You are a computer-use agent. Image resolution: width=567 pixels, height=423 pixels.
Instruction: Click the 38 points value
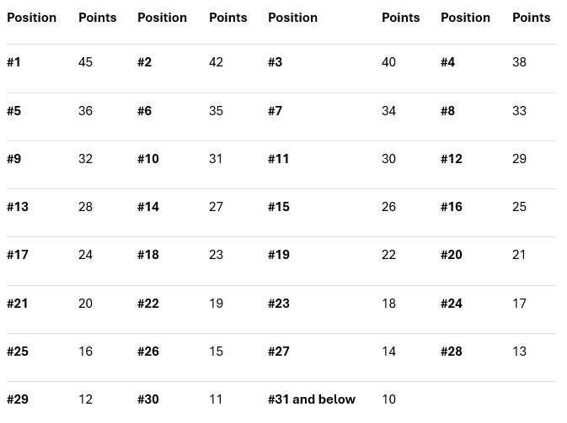pos(519,62)
